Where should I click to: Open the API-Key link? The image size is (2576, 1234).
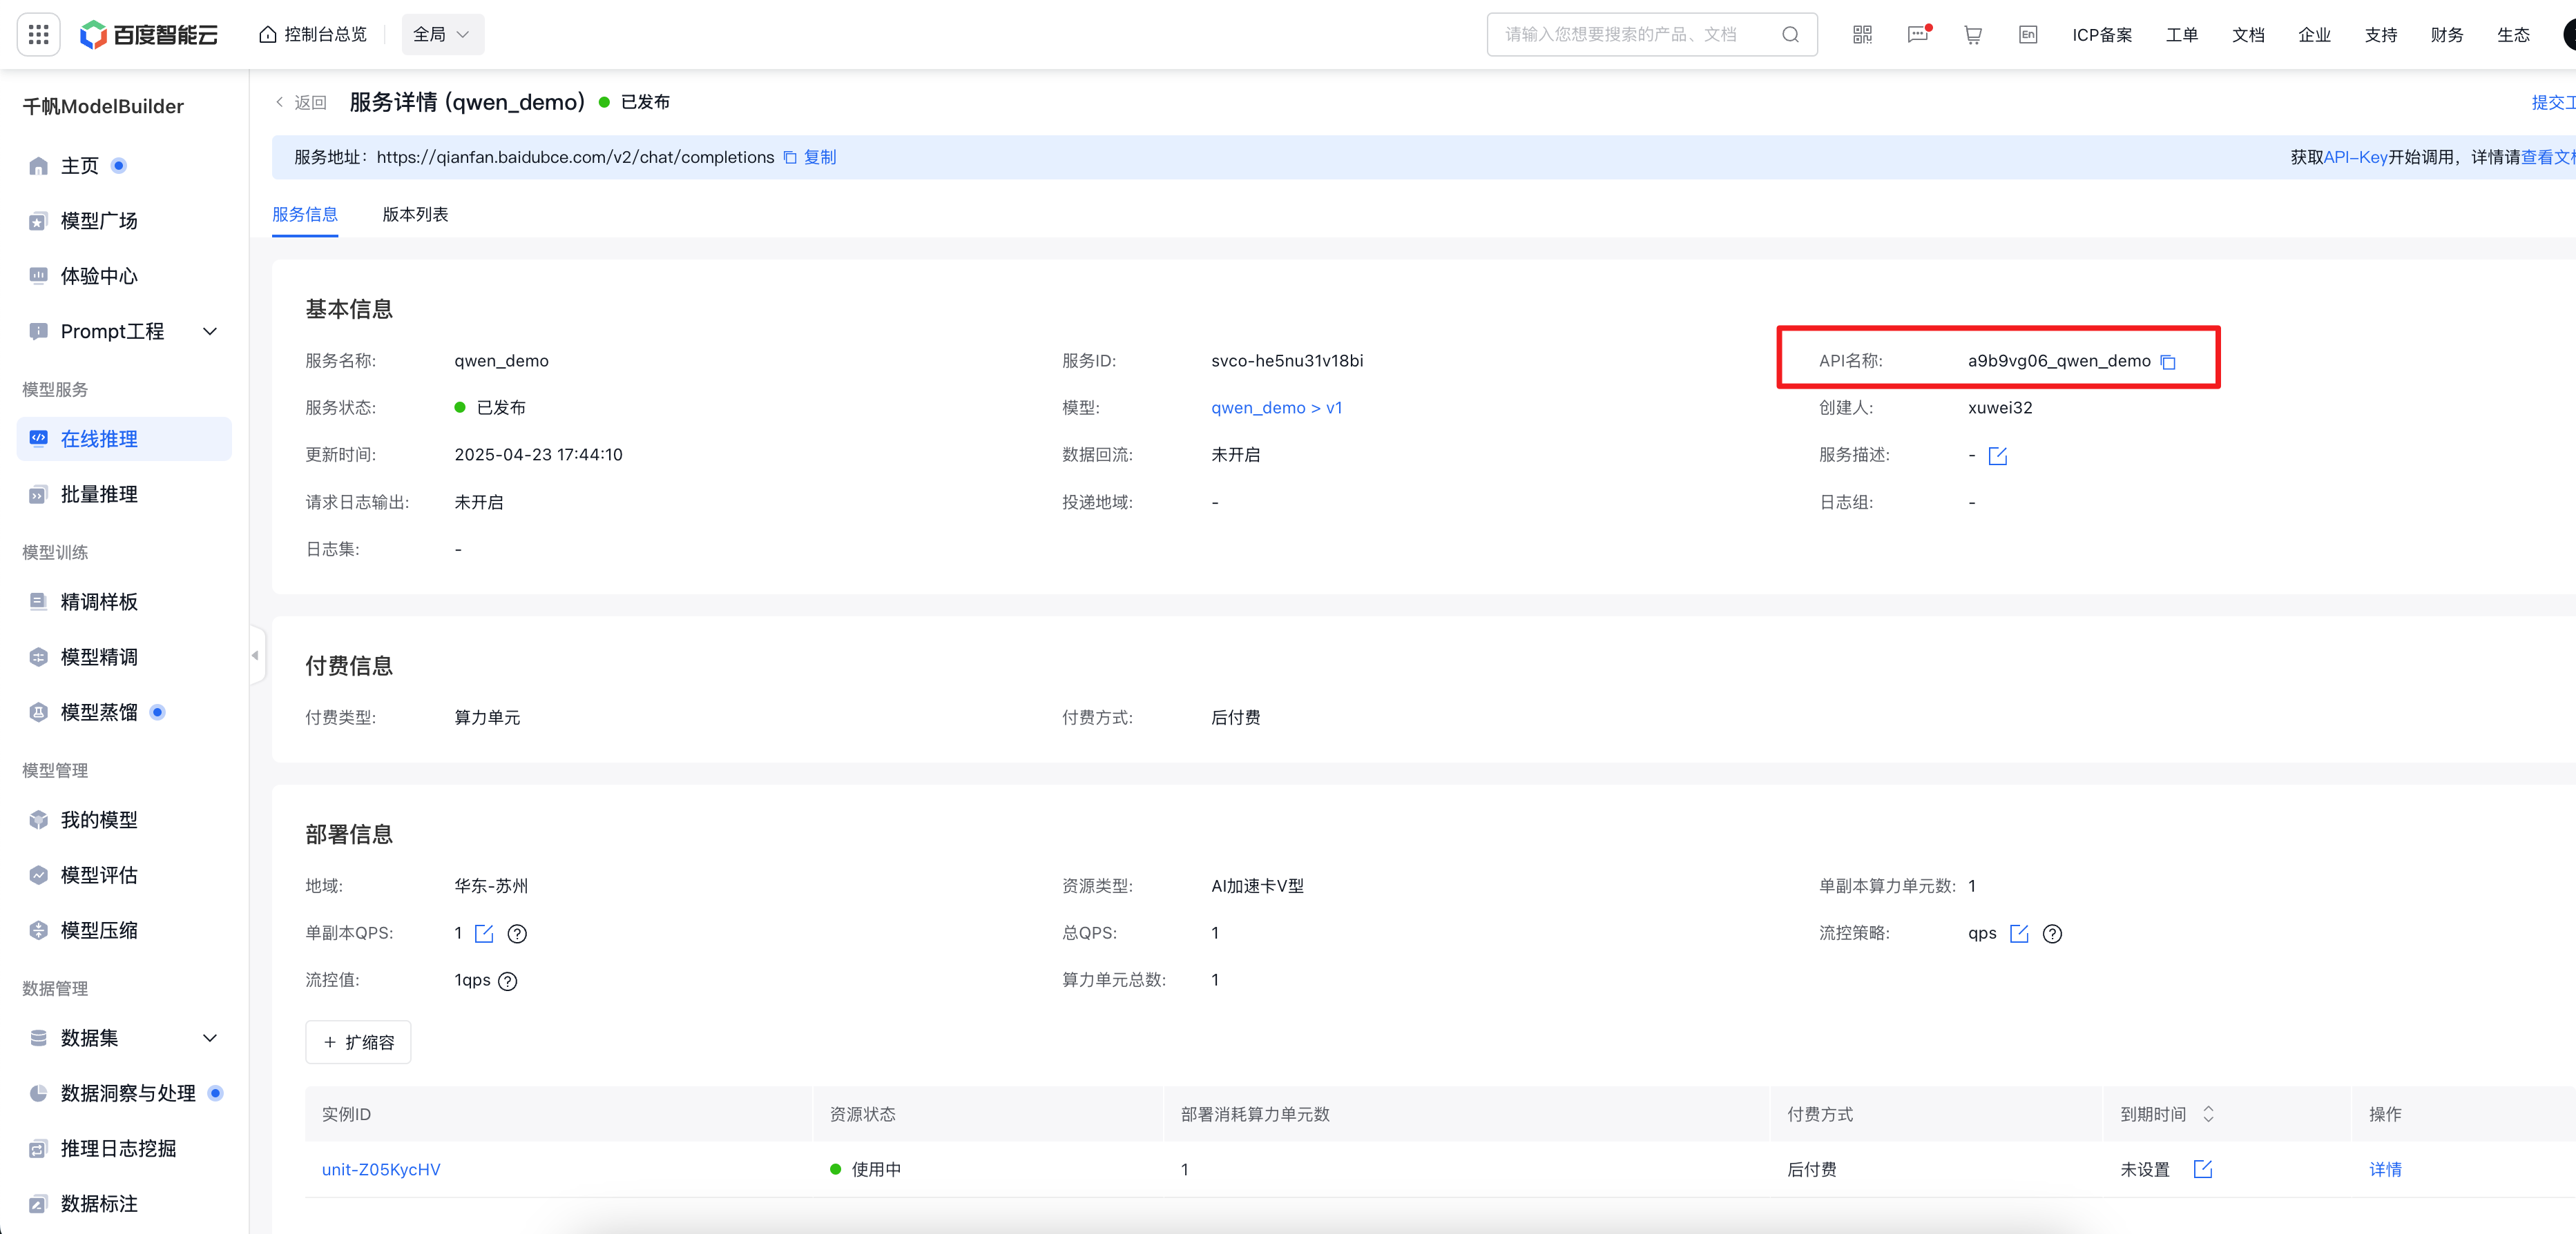2355,157
